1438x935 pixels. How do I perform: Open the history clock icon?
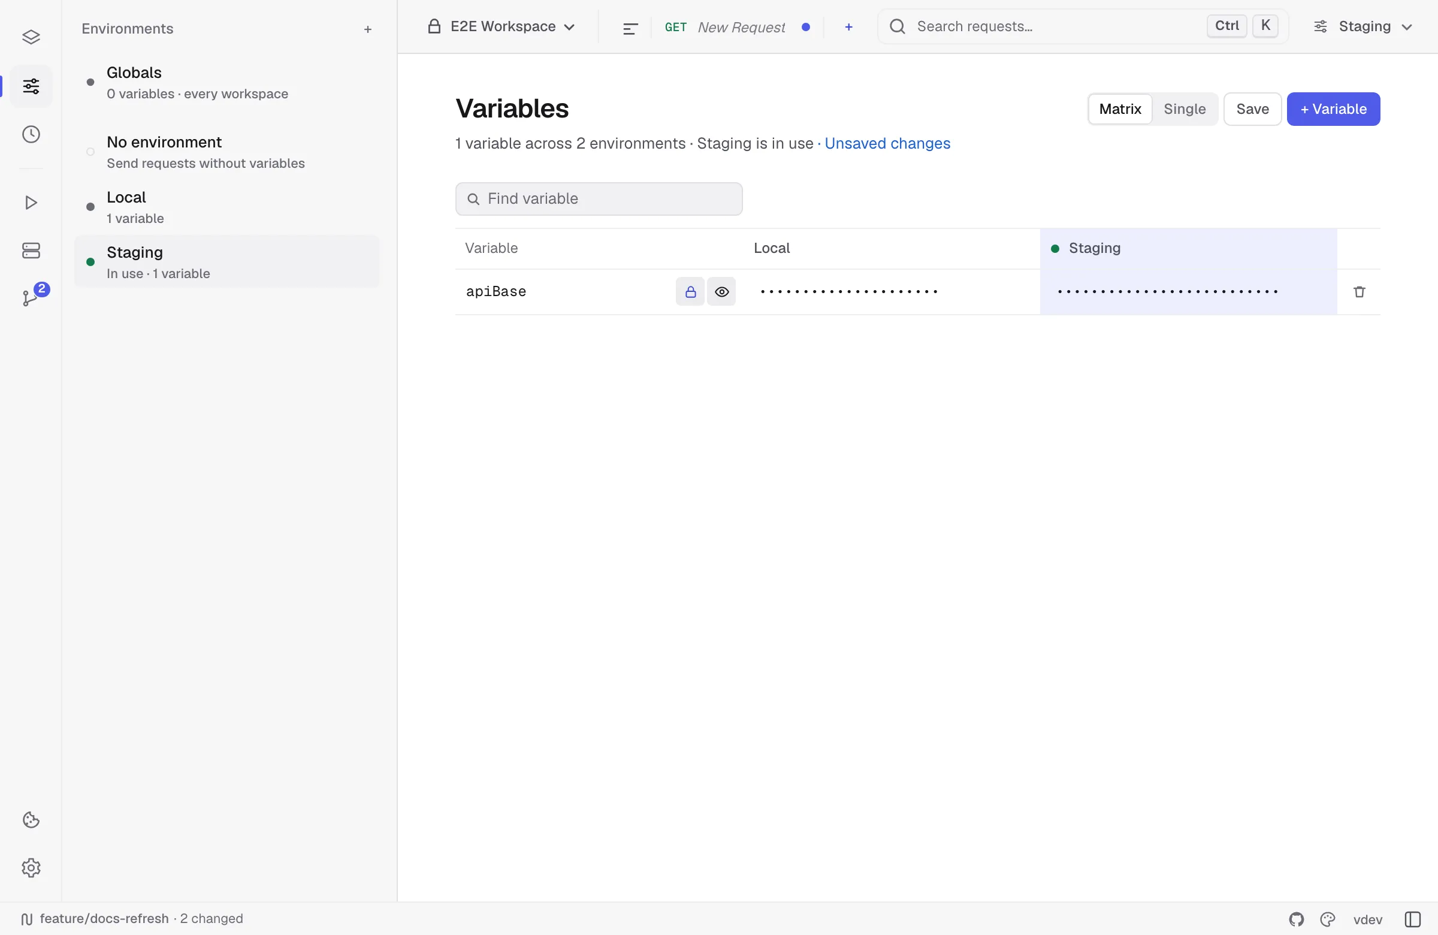coord(31,134)
